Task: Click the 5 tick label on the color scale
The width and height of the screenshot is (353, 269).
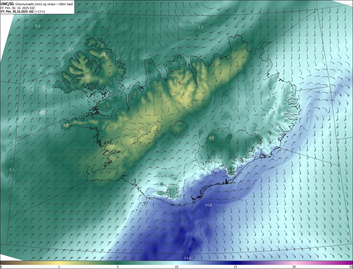Action: (x=118, y=267)
